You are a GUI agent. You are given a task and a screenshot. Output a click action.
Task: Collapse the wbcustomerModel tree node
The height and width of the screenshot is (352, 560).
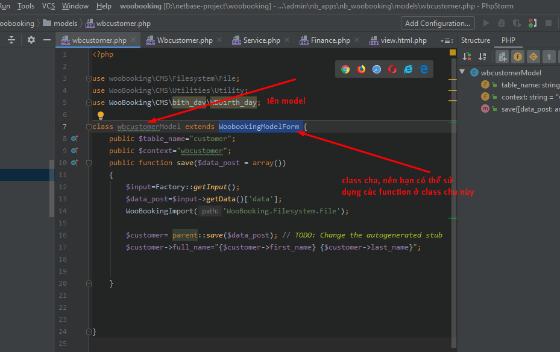[462, 73]
